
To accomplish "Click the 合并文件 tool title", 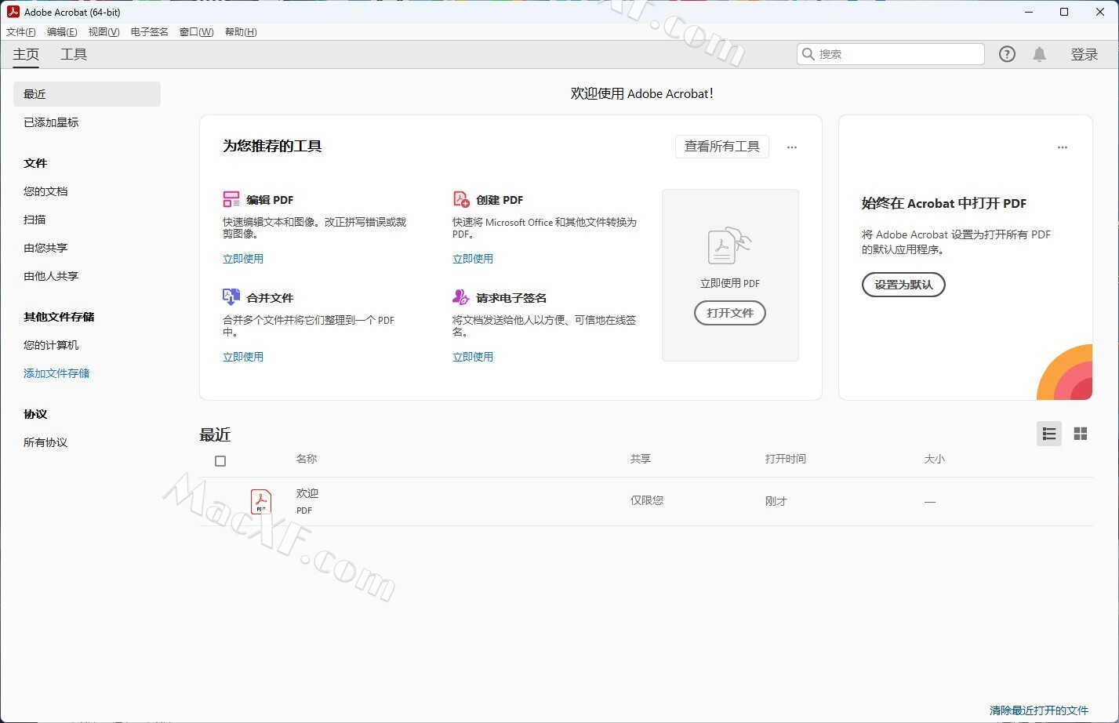I will point(270,298).
